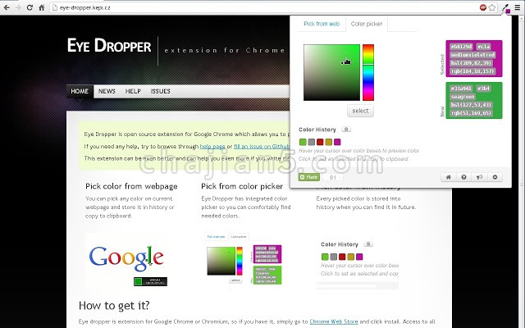The width and height of the screenshot is (525, 328).
Task: Reload the page with the refresh icon
Action: pos(30,7)
